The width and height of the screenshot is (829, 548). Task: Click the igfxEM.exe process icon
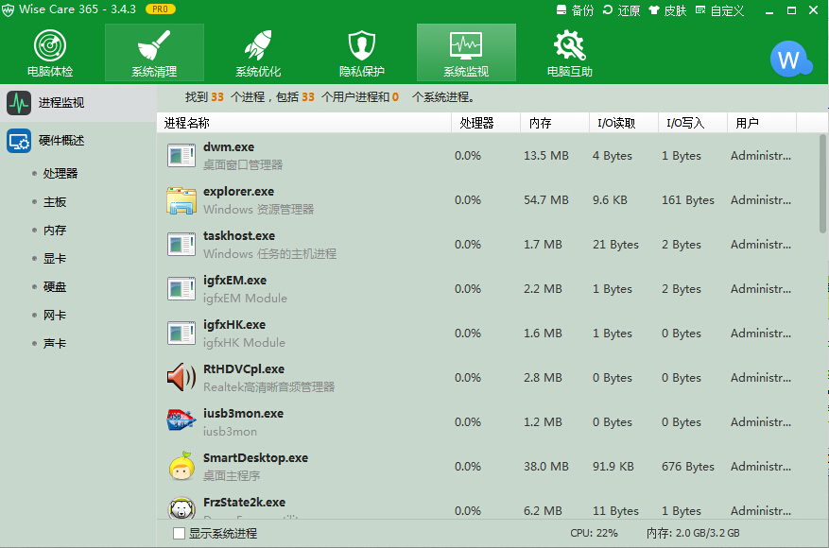click(x=181, y=288)
